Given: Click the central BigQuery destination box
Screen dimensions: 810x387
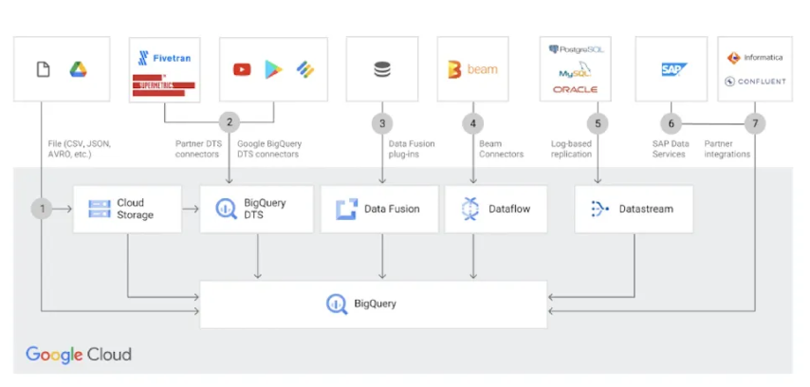Looking at the screenshot, I should 373,304.
